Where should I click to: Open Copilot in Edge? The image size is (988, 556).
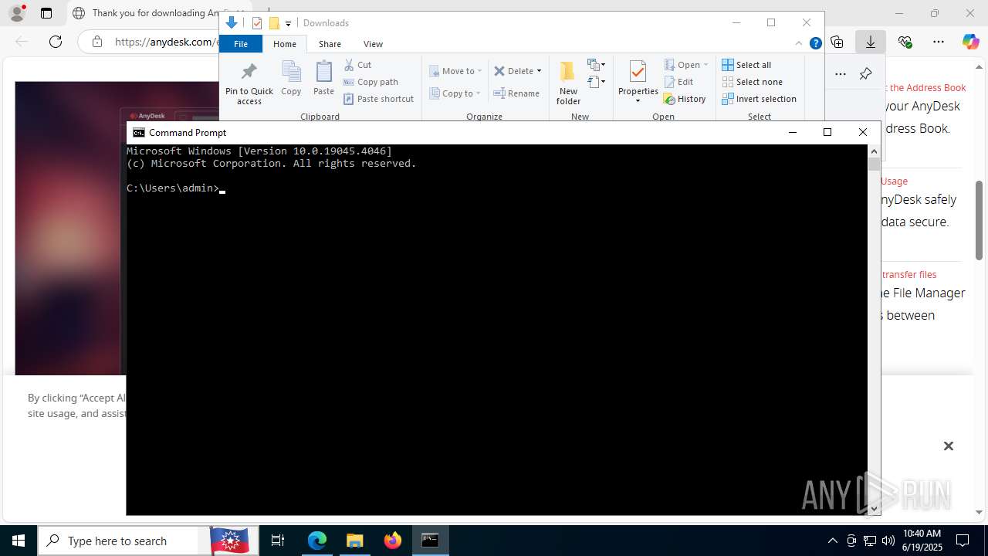coord(971,42)
